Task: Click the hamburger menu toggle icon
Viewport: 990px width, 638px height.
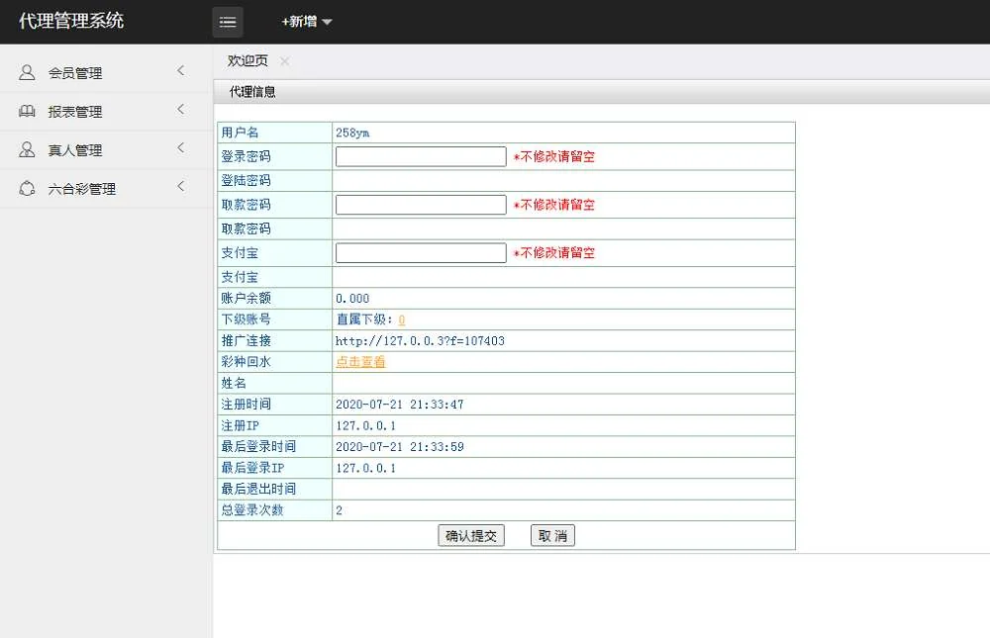Action: pos(228,22)
